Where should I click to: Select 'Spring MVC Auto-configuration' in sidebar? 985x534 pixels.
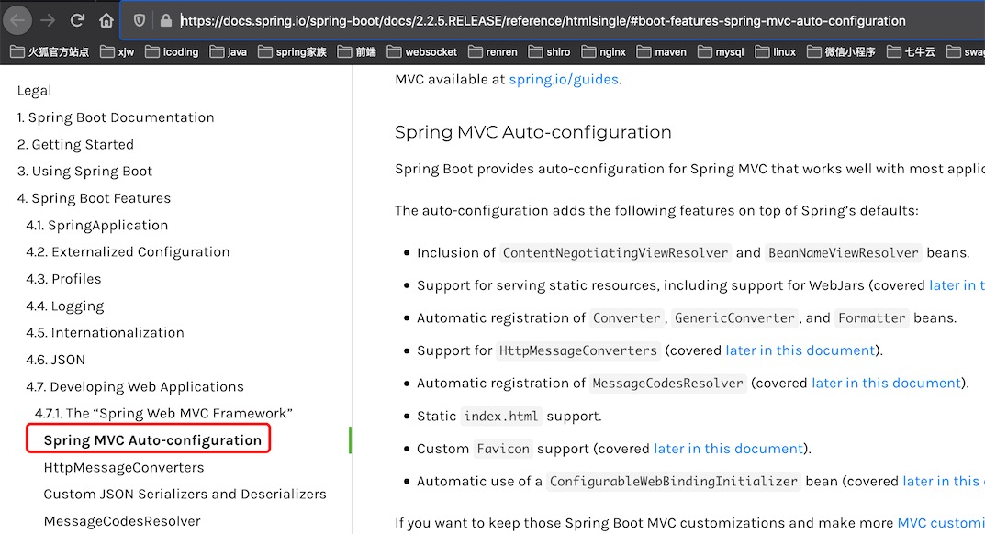tap(152, 440)
